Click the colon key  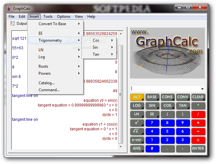click(x=183, y=149)
